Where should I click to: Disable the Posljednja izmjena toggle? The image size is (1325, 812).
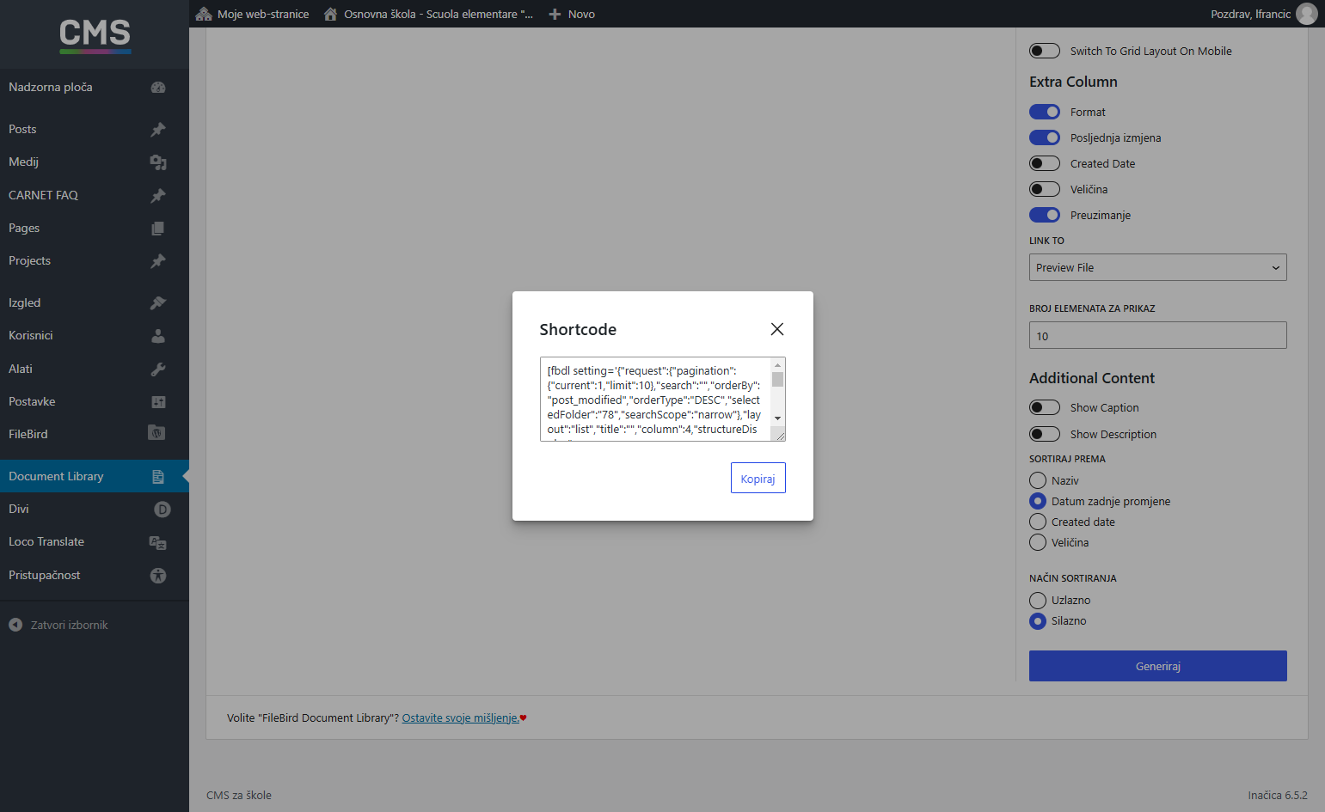(x=1045, y=137)
